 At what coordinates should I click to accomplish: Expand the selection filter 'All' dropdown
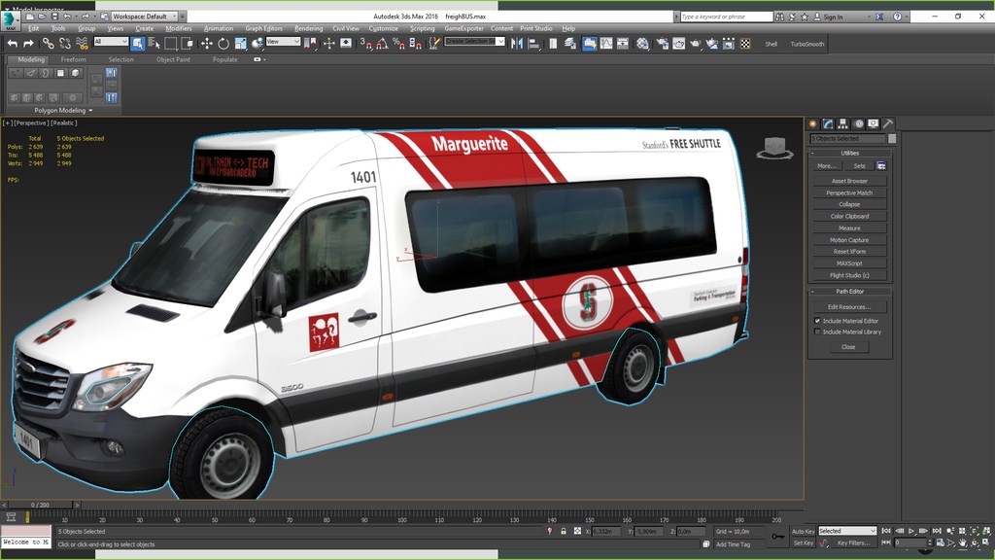(111, 42)
